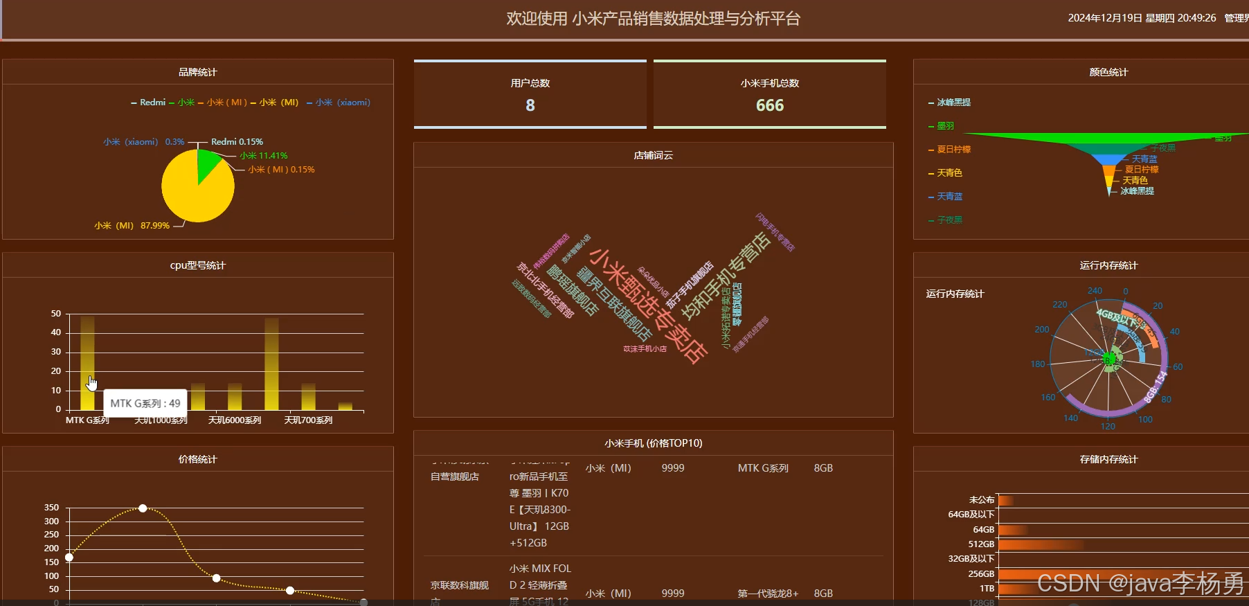Click the price line point near 100
The width and height of the screenshot is (1249, 606).
[216, 578]
